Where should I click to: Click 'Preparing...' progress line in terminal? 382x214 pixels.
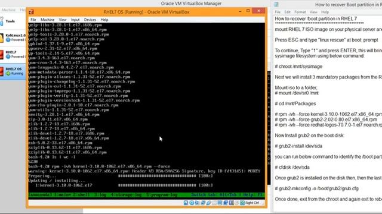coord(121,176)
